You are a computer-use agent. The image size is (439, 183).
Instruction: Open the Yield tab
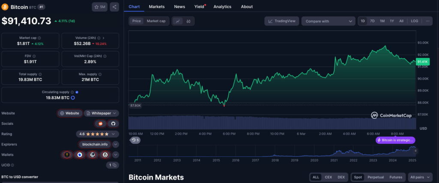199,6
